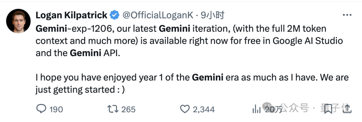This screenshot has height=122, width=362.
Task: Bookmark the tweet with the bookmark icon
Action: tap(328, 109)
